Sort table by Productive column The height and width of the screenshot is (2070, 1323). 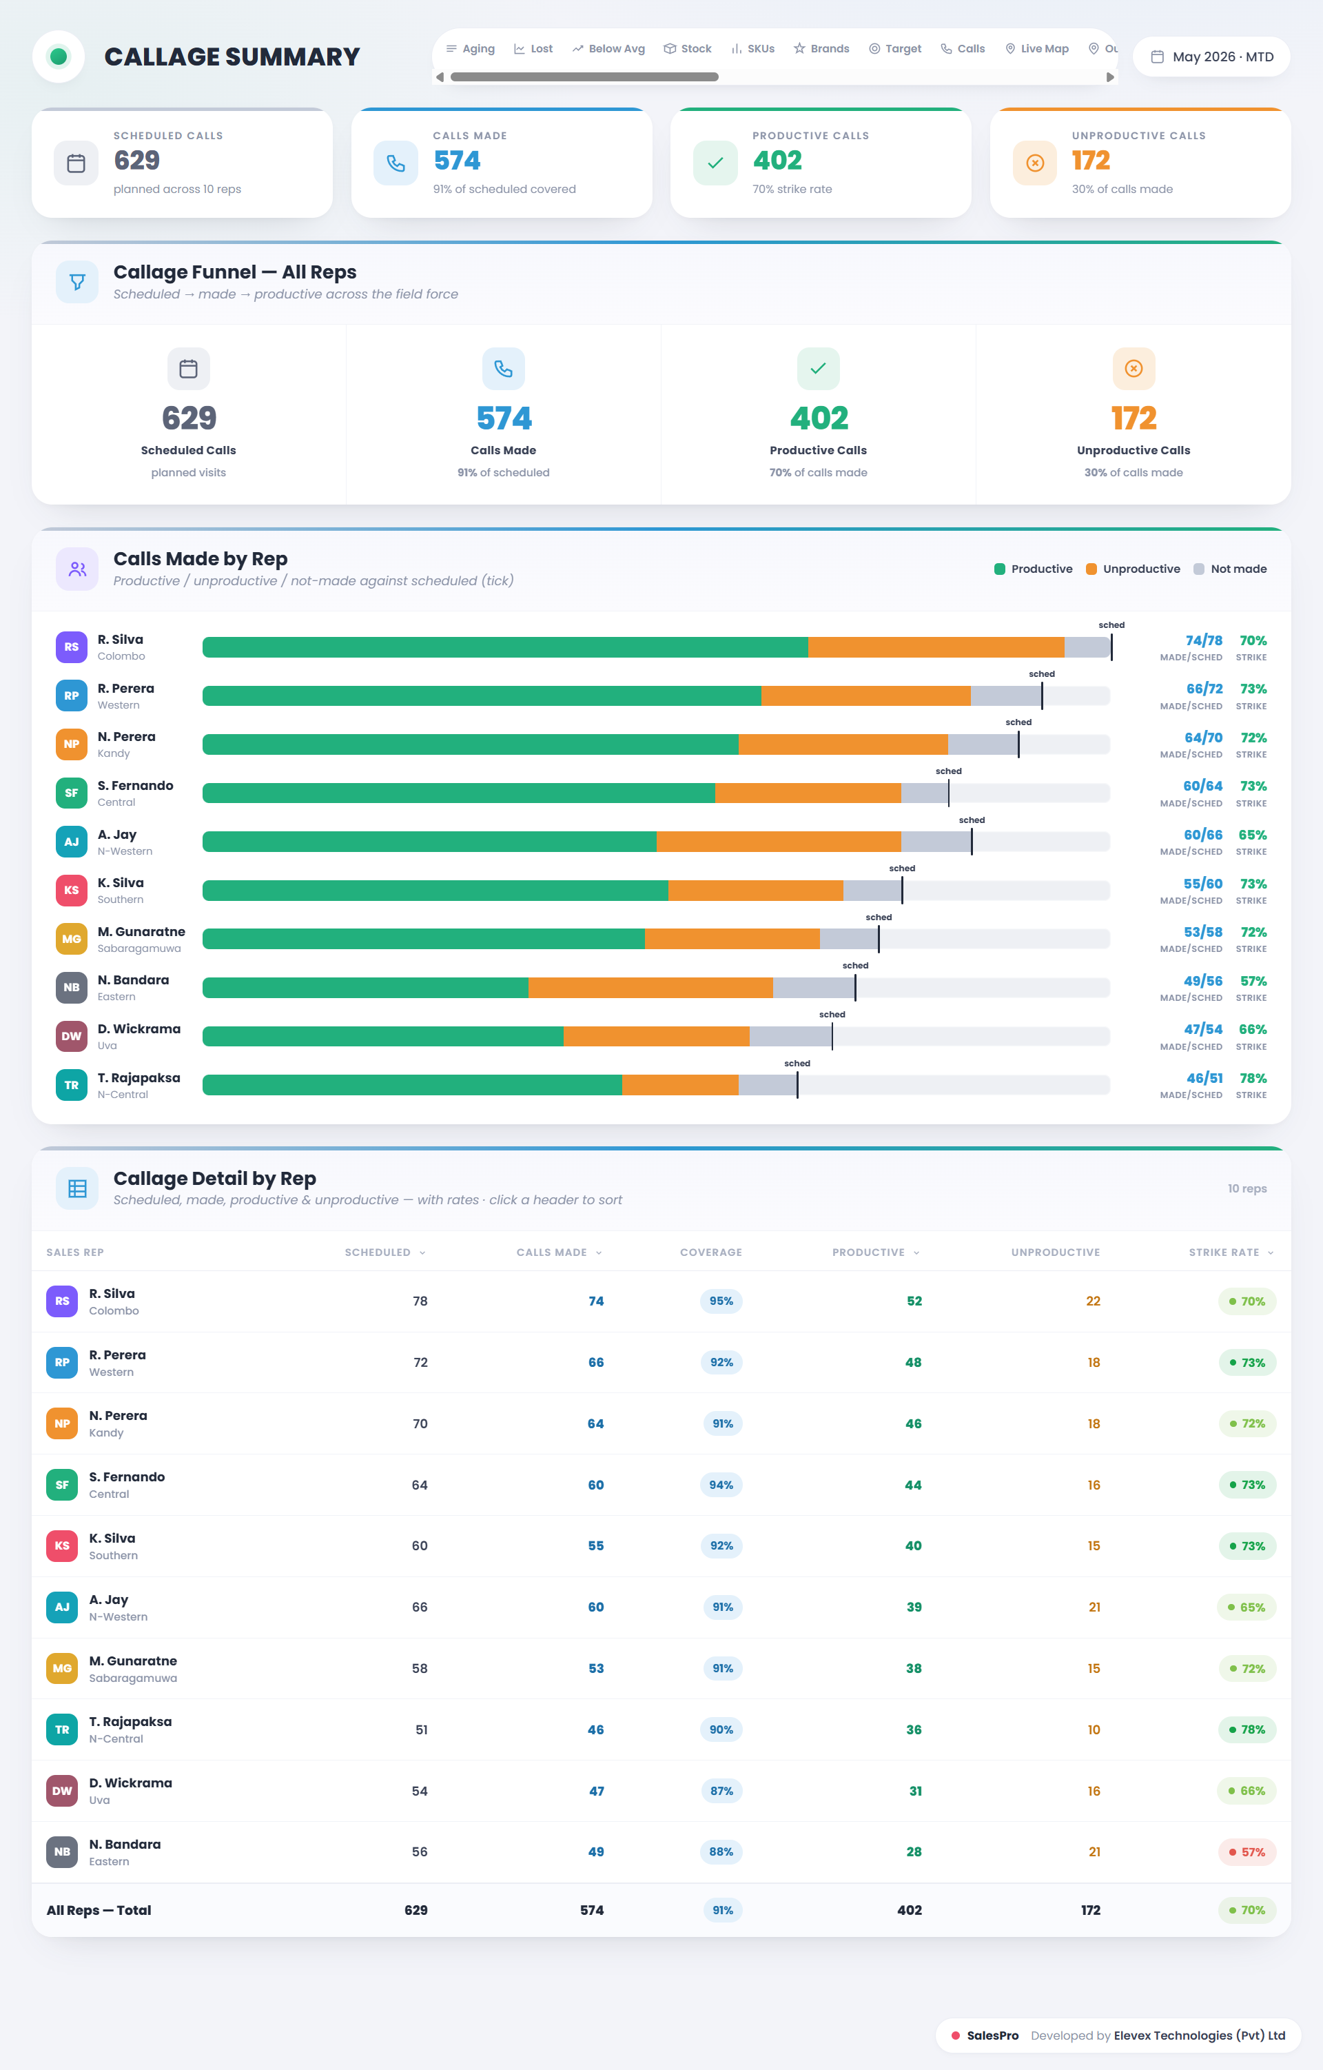876,1252
